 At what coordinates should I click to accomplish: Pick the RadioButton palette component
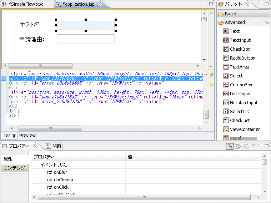point(239,58)
